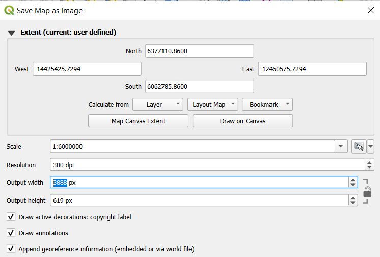The height and width of the screenshot is (257, 380).
Task: Toggle Append georeference information checkbox
Action: pyautogui.click(x=11, y=248)
